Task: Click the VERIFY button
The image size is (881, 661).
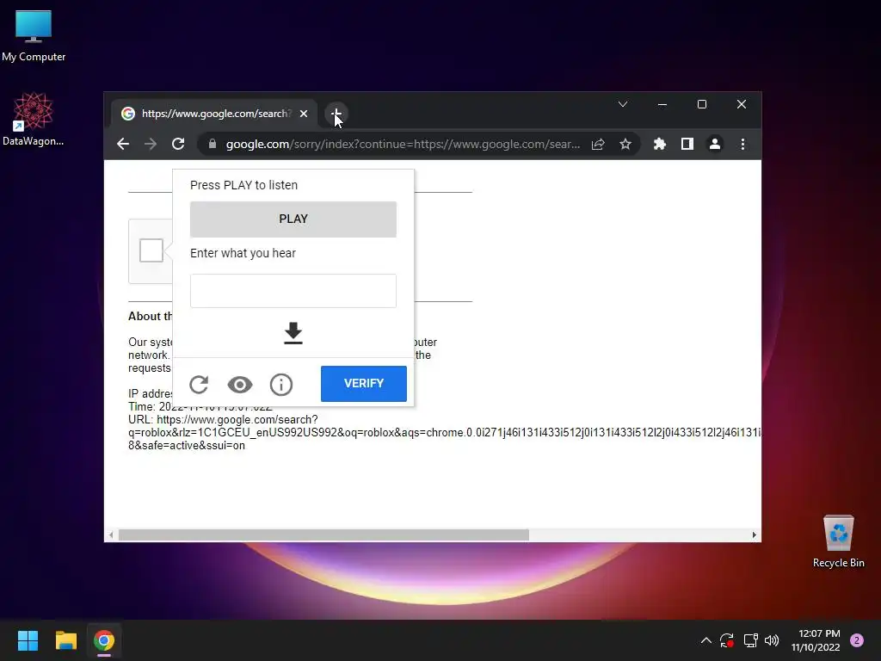Action: (x=364, y=383)
